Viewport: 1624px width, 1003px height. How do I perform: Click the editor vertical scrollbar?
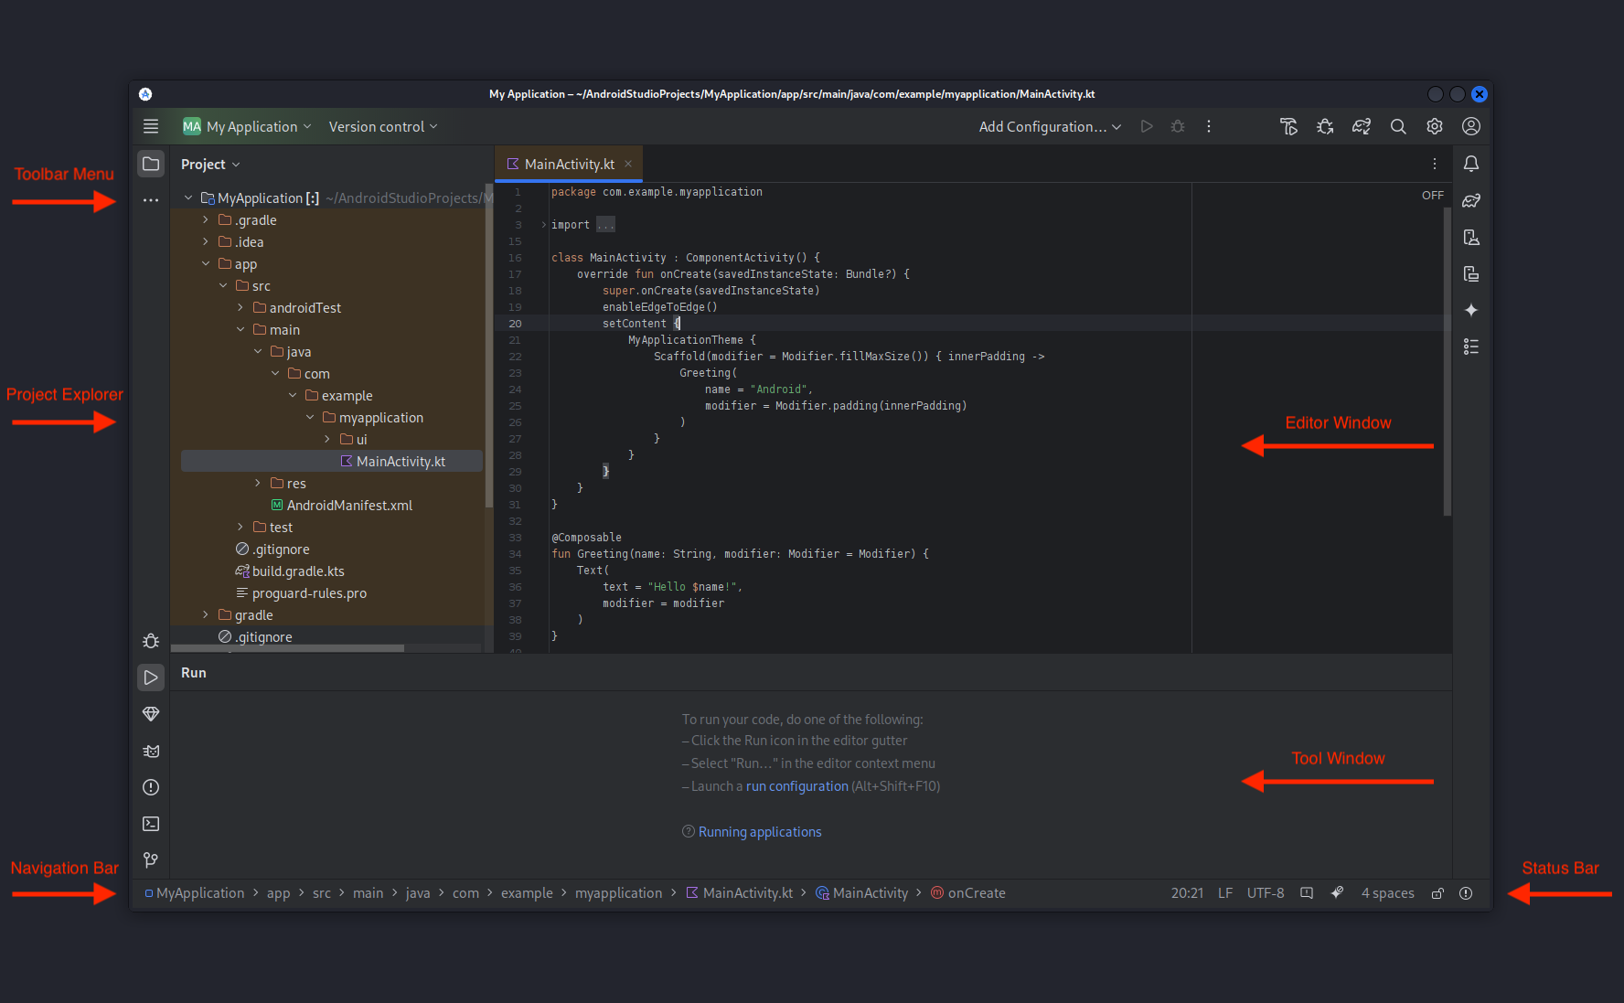(x=1447, y=361)
